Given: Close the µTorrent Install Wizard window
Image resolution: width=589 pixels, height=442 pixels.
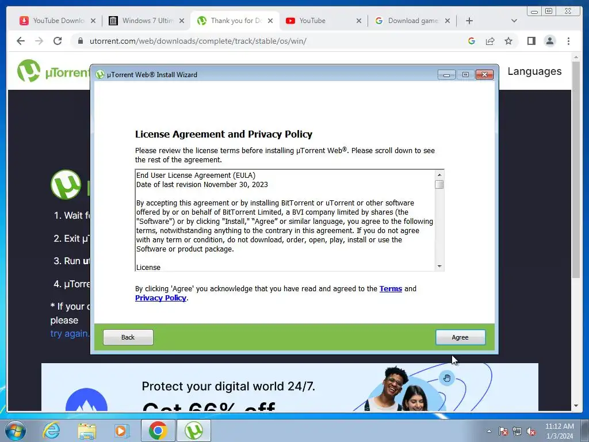Looking at the screenshot, I should tap(484, 74).
